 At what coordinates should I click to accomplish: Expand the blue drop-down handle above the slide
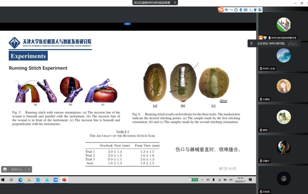[127, 24]
